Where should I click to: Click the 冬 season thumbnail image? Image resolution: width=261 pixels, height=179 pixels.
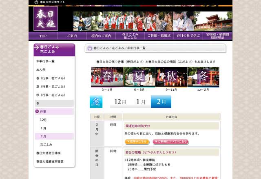click(203, 77)
